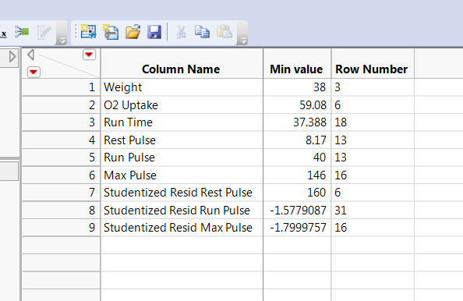
Task: Click the New Data Table toolbar icon
Action: (89, 32)
